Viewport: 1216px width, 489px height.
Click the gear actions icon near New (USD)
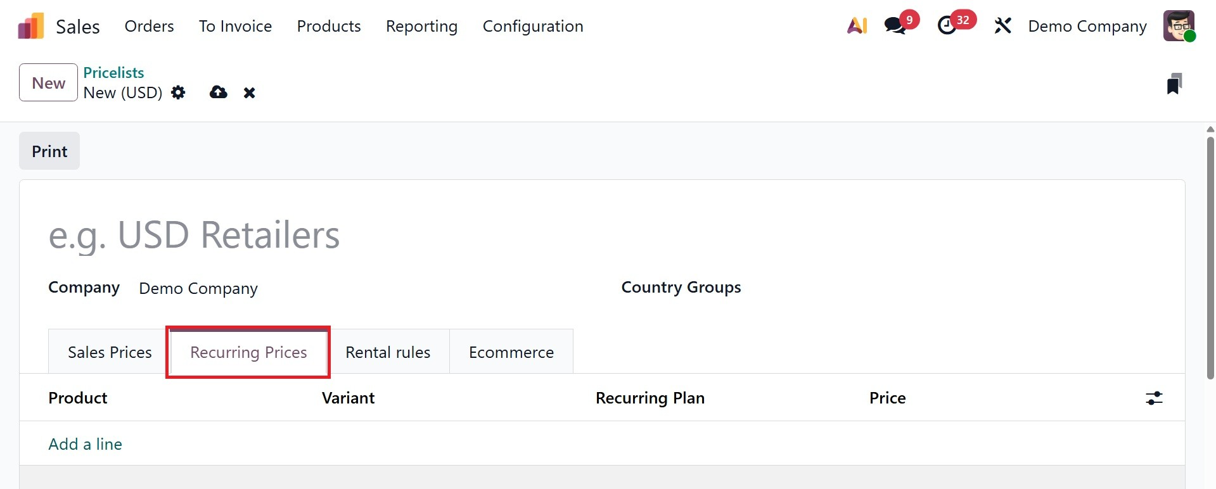pyautogui.click(x=179, y=92)
